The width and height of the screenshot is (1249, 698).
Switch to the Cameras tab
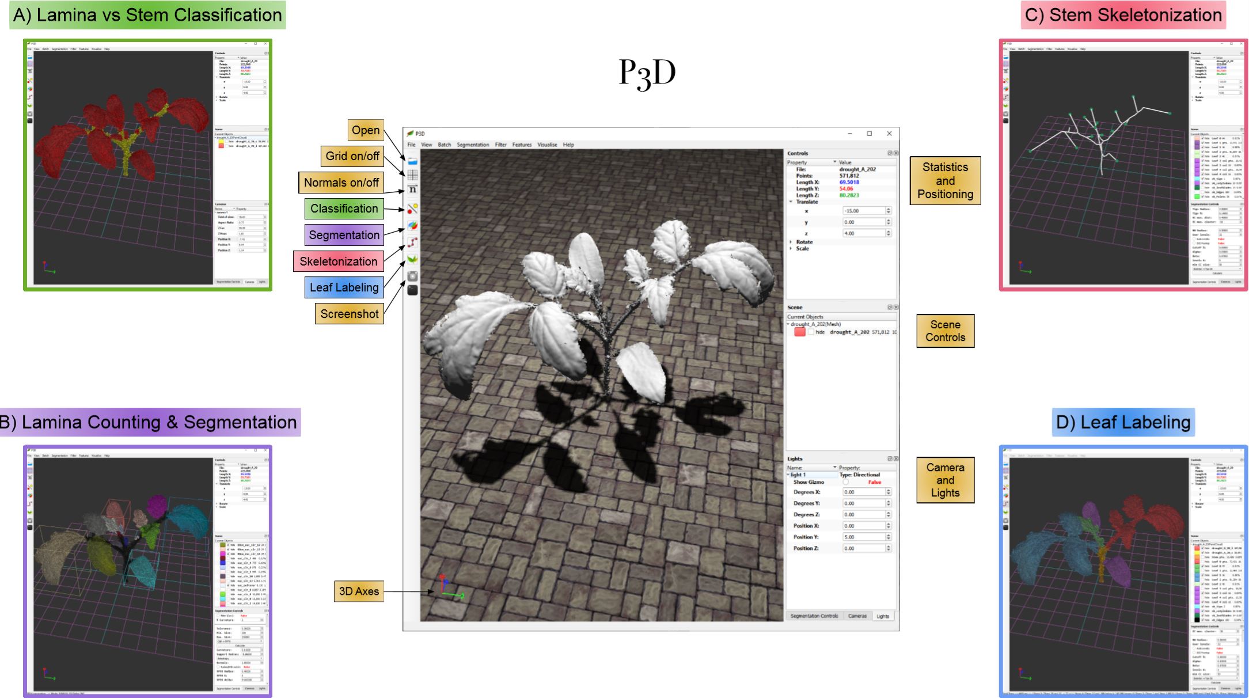(x=857, y=616)
